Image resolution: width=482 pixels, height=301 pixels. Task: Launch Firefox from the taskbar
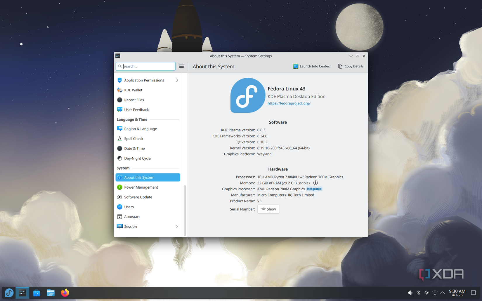(65, 293)
